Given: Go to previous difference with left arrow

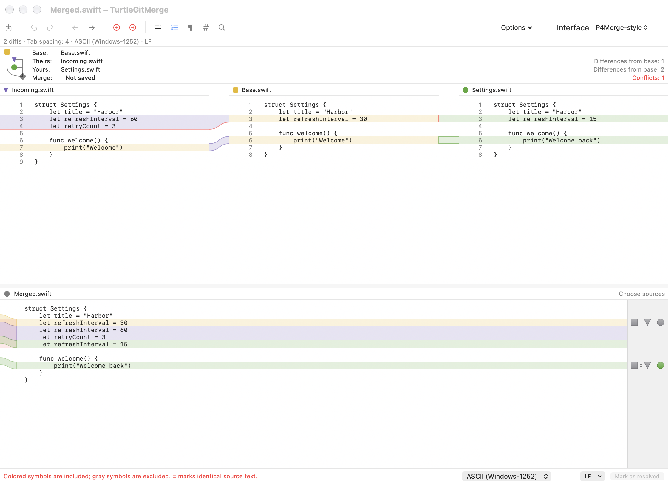Looking at the screenshot, I should tap(75, 28).
